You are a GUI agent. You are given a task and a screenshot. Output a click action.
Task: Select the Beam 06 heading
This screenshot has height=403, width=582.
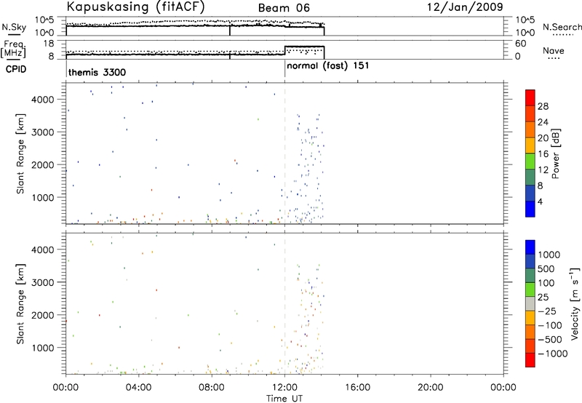284,8
